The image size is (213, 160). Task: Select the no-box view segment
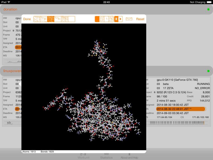97,19
